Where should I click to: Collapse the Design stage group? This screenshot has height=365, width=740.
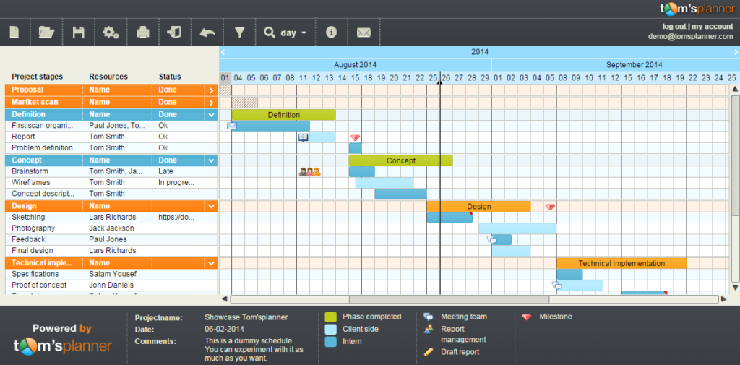click(x=212, y=206)
